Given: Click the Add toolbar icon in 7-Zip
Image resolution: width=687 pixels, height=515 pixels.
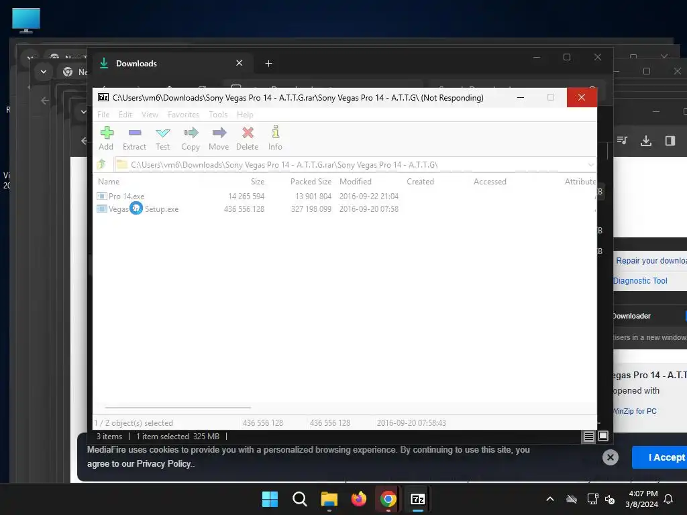Looking at the screenshot, I should pos(107,138).
